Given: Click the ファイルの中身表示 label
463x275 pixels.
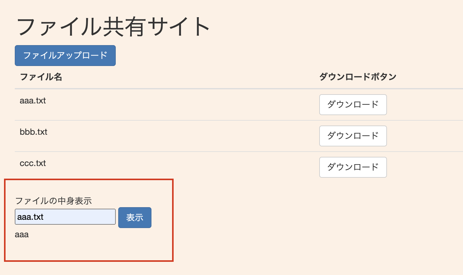Looking at the screenshot, I should tap(53, 201).
